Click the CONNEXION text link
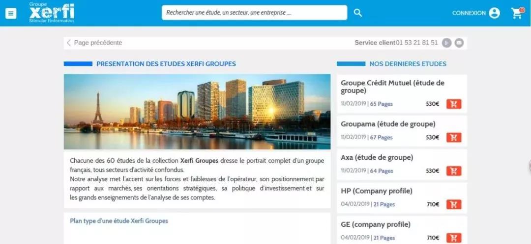The image size is (531, 244). point(469,13)
